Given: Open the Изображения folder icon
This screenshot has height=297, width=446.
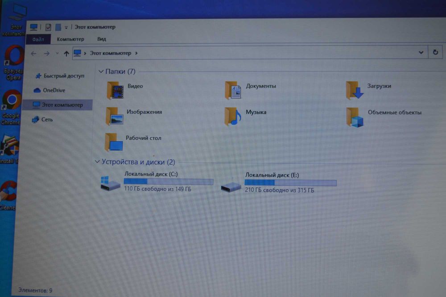Looking at the screenshot, I should [114, 117].
